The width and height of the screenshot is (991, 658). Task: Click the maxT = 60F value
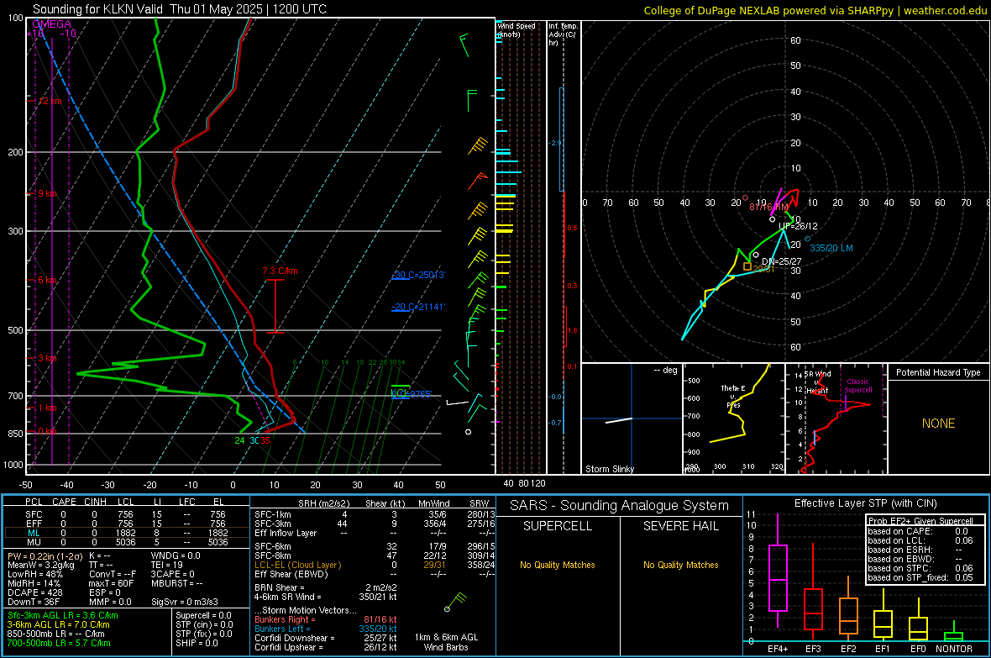111,583
